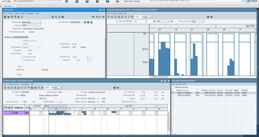The image size is (259, 137).
Task: Expand the Összevonás ebbe Nap dropdown
Action: [x=204, y=21]
